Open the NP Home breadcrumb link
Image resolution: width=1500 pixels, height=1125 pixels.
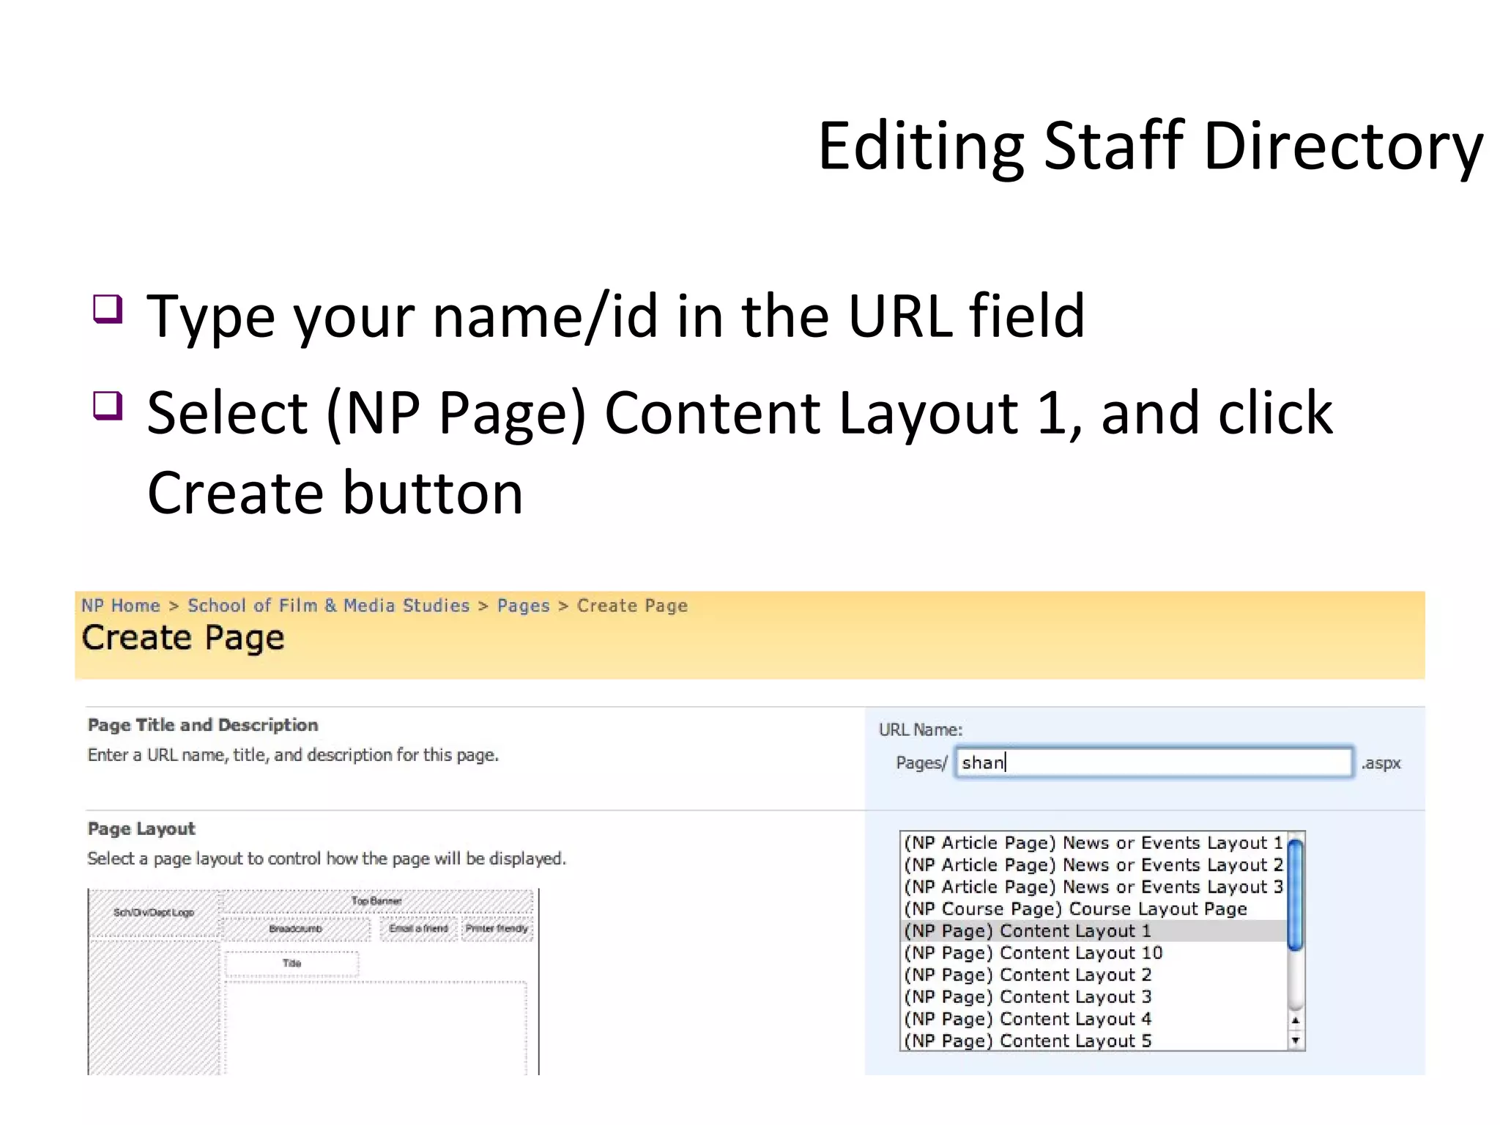click(120, 606)
